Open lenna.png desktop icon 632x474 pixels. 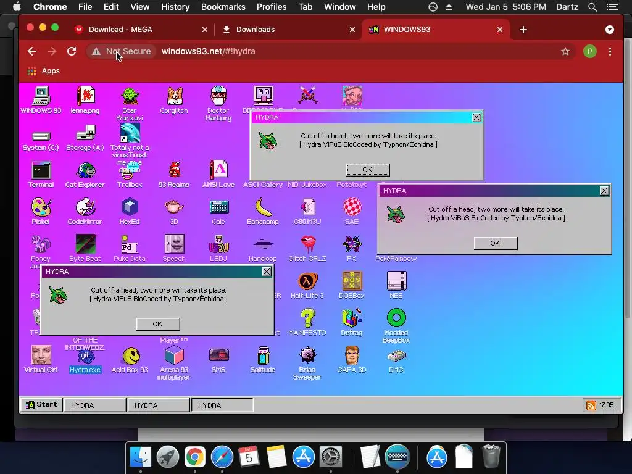coord(85,101)
